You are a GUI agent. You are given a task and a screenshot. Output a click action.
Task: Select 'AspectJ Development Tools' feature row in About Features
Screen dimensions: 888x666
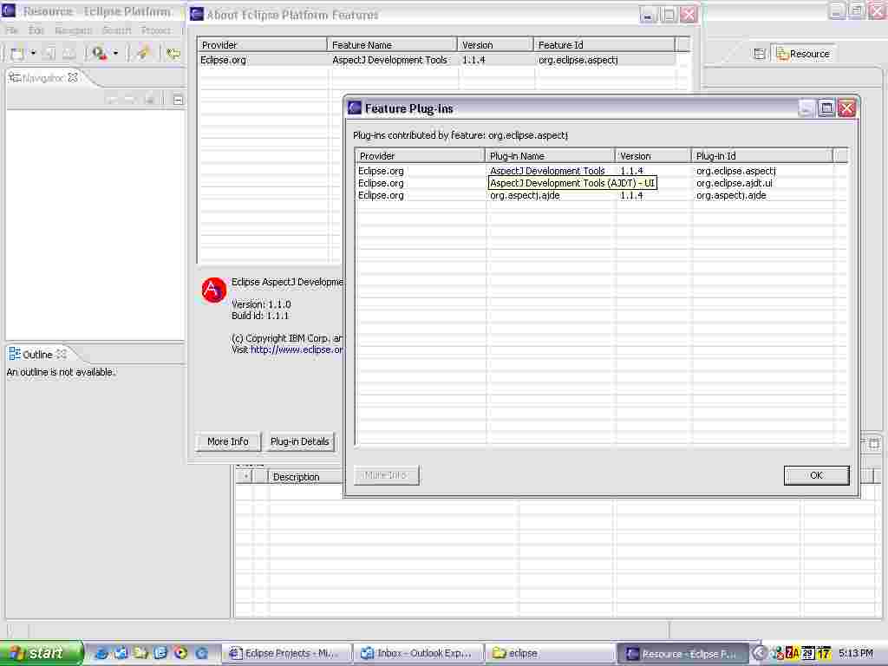click(x=389, y=60)
